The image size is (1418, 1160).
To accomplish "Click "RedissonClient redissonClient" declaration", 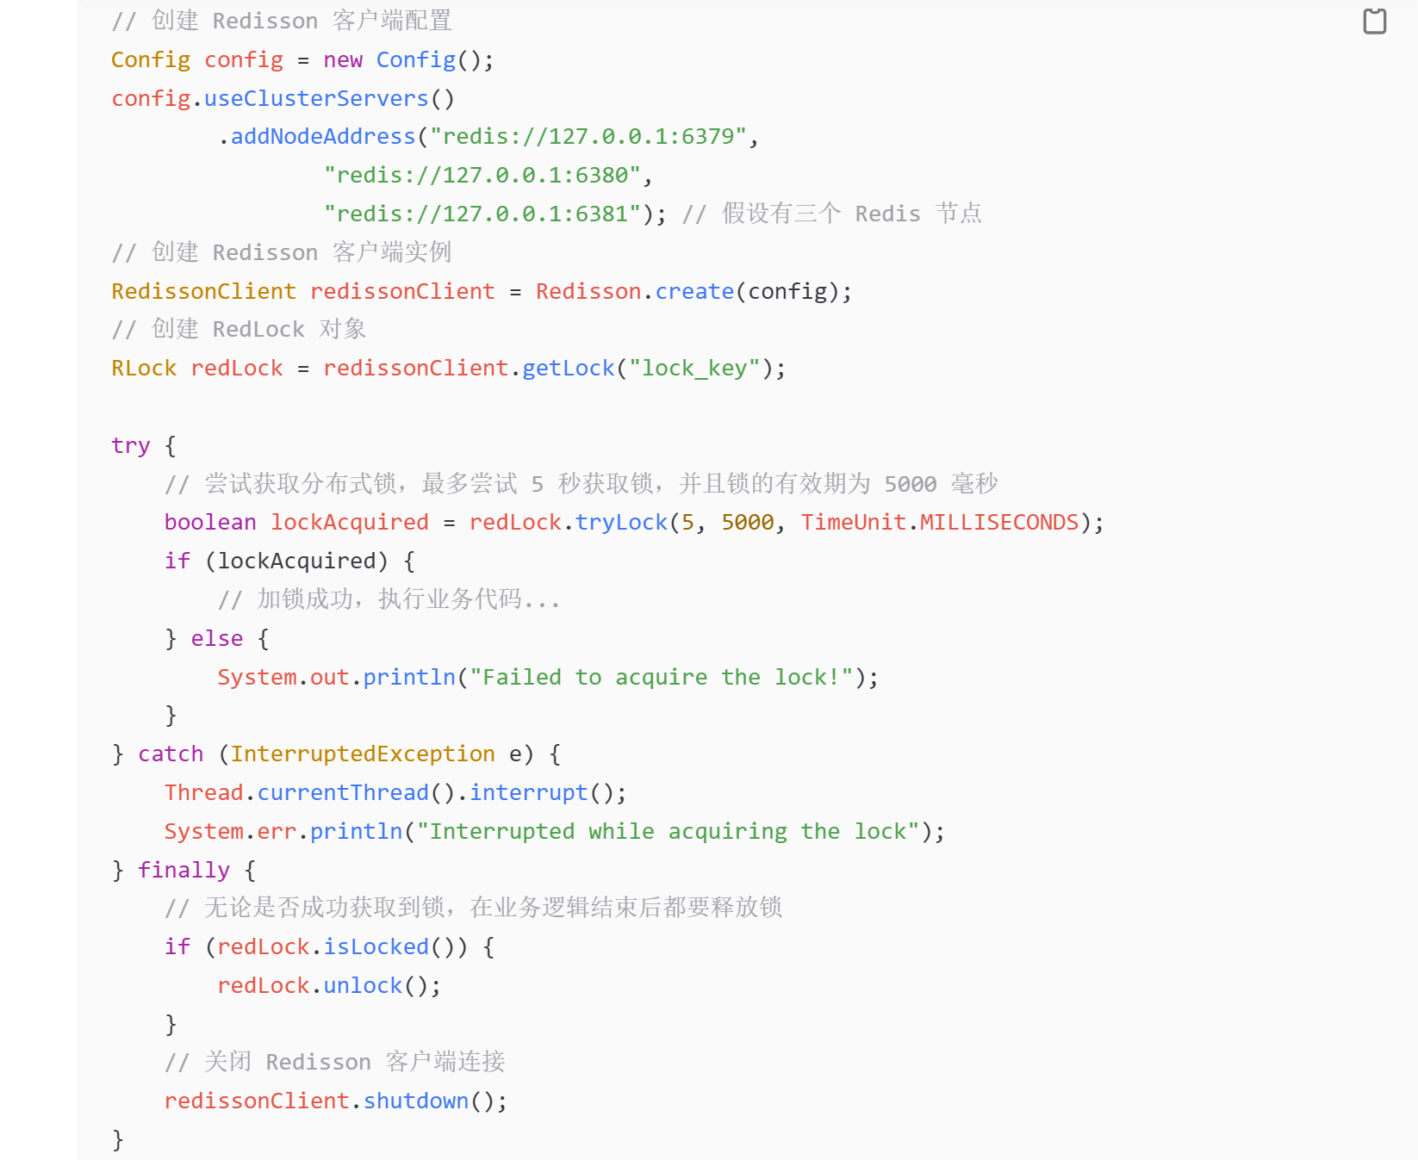I will point(303,292).
